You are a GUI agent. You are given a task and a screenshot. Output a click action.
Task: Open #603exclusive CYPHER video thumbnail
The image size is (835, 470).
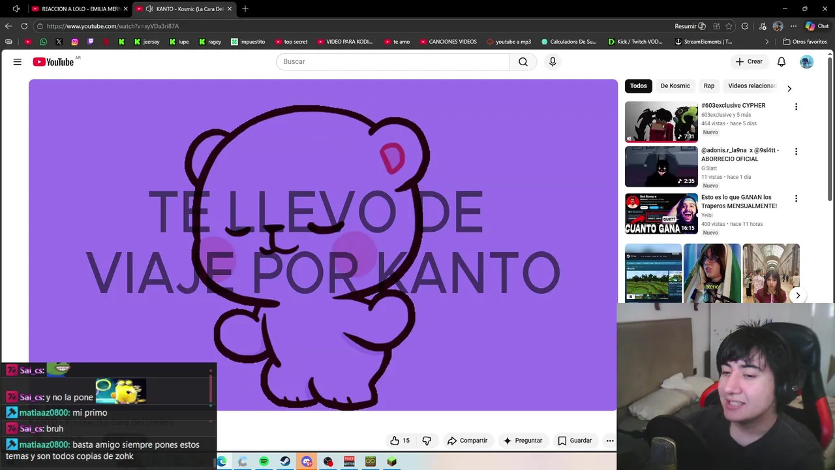(x=661, y=121)
